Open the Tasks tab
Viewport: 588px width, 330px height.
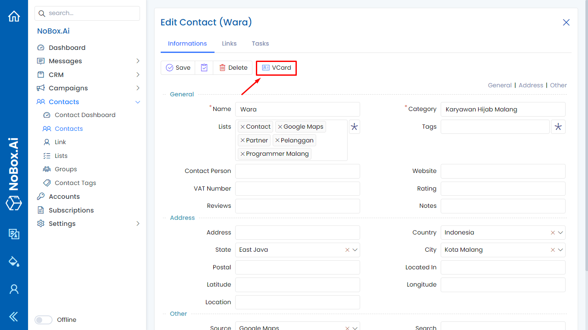pyautogui.click(x=260, y=43)
